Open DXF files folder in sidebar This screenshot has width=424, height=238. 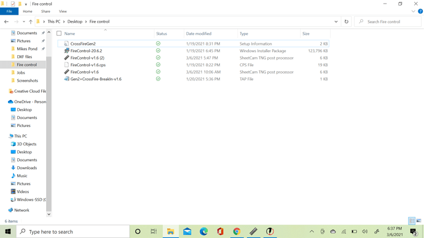(x=25, y=56)
